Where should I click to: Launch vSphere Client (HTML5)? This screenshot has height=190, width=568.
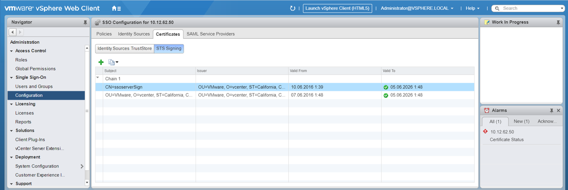coord(337,8)
